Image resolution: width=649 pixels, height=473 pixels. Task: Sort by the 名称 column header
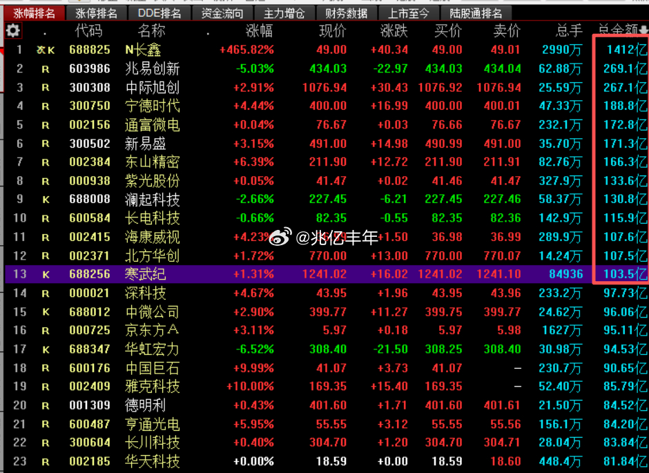tap(151, 30)
